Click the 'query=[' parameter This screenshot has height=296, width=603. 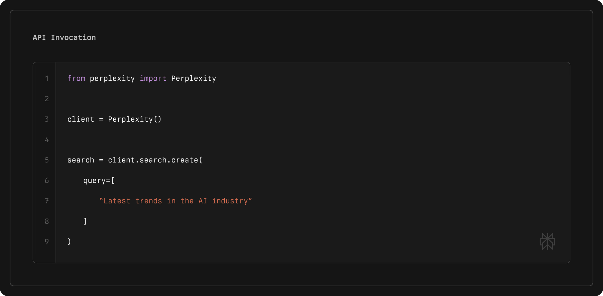[x=99, y=181]
